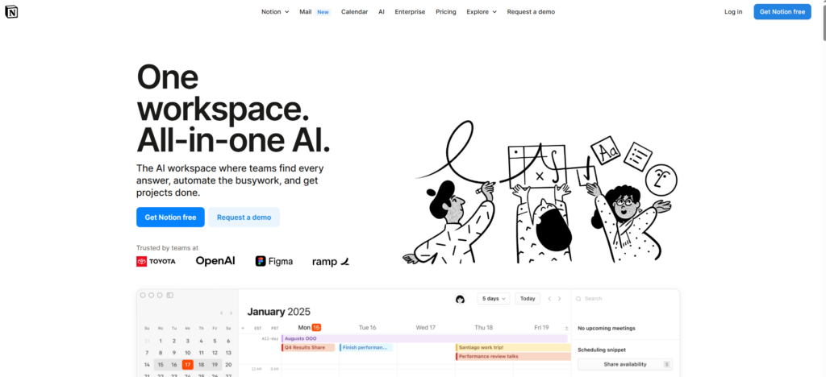
Task: Toggle the calendar sidebar panel icon
Action: click(169, 296)
